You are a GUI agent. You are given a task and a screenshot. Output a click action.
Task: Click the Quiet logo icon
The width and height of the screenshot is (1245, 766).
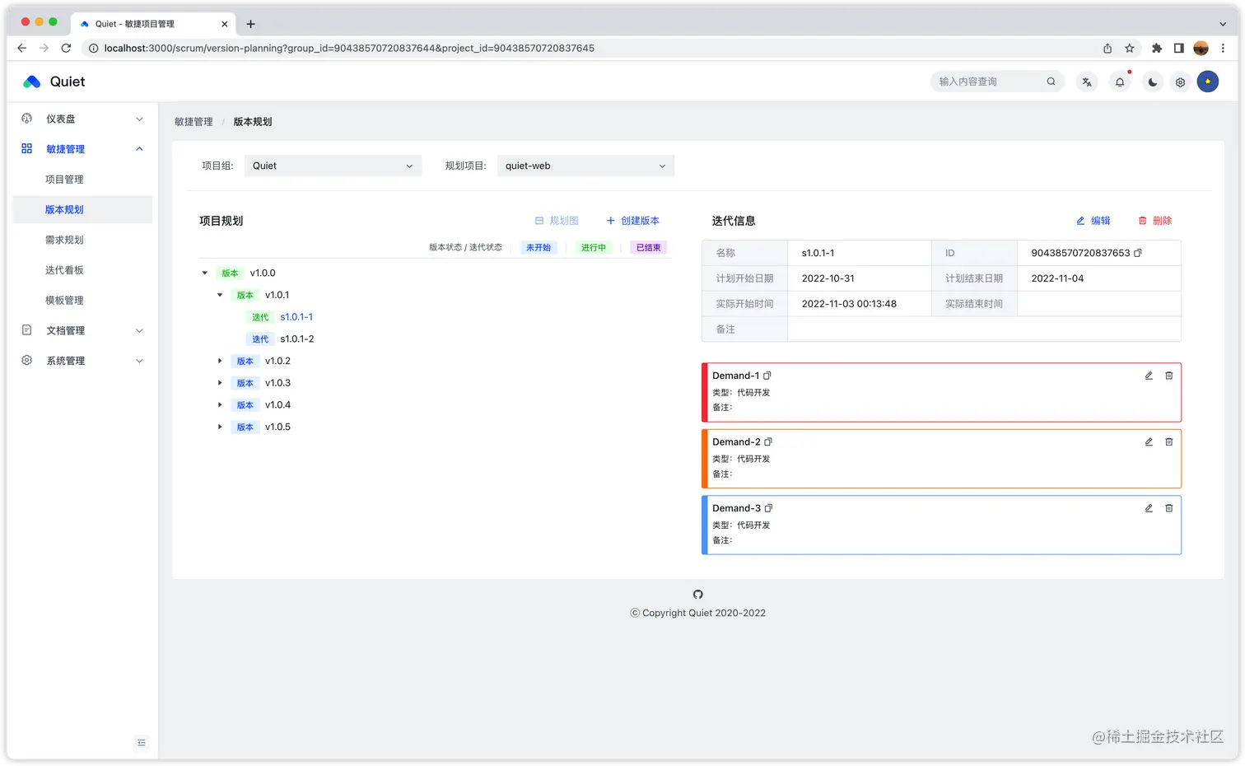(32, 82)
